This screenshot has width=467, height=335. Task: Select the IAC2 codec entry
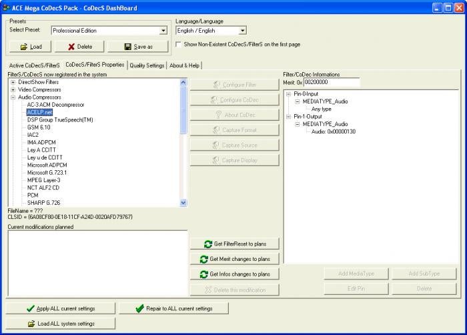[x=33, y=135]
